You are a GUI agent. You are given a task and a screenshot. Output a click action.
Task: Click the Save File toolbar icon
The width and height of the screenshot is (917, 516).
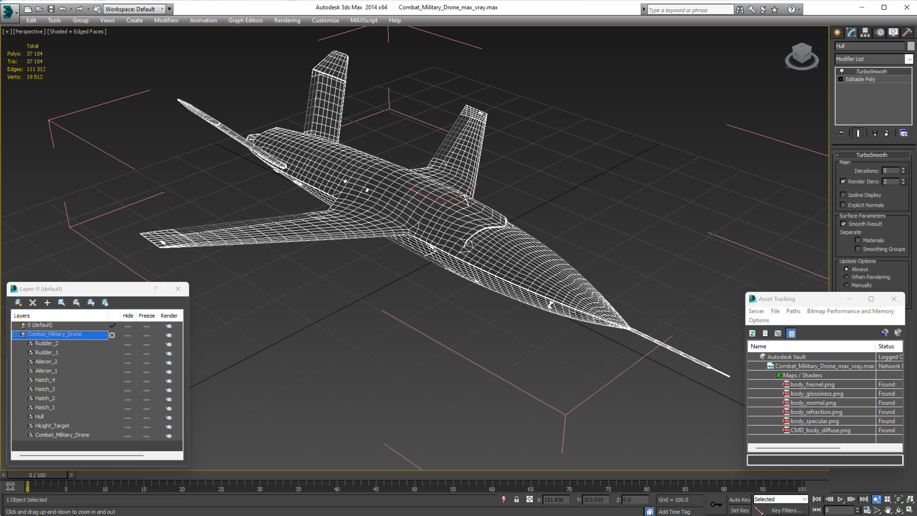[x=51, y=9]
